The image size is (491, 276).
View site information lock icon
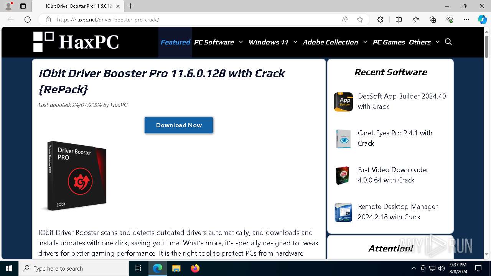click(48, 20)
